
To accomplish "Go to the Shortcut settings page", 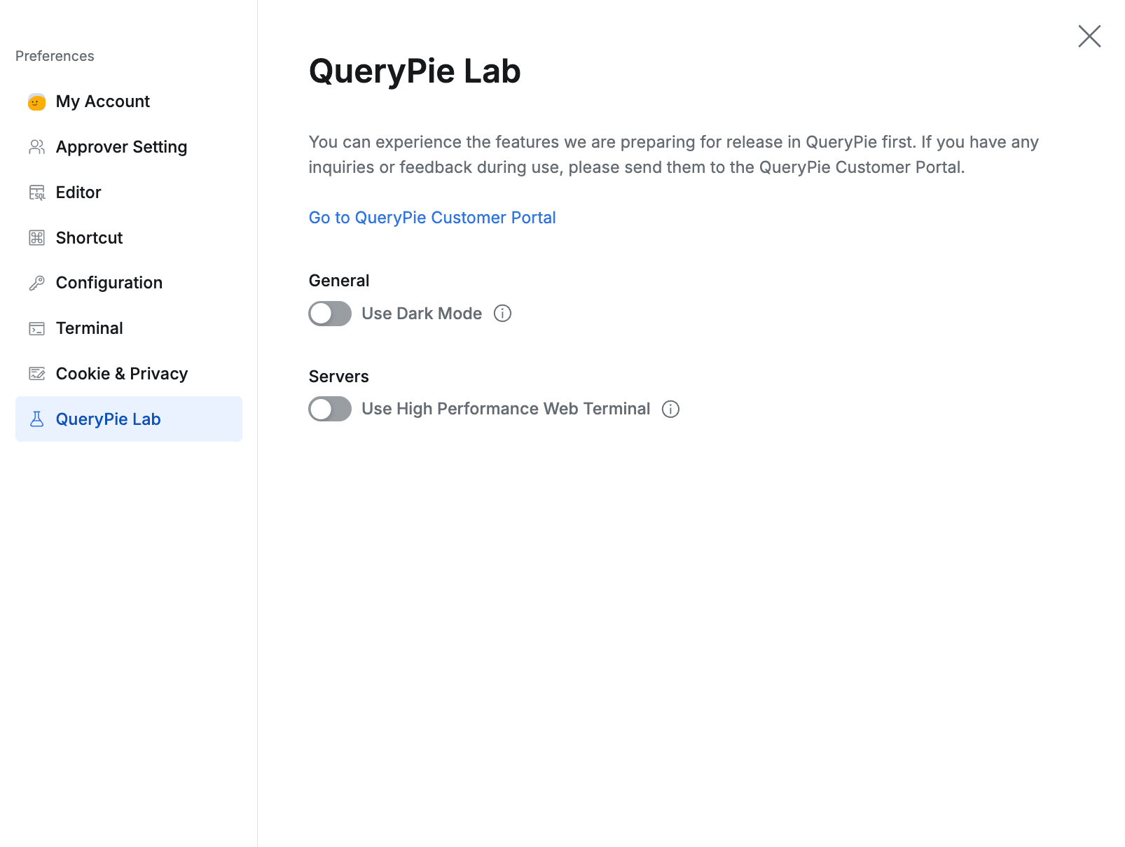I will pos(89,237).
